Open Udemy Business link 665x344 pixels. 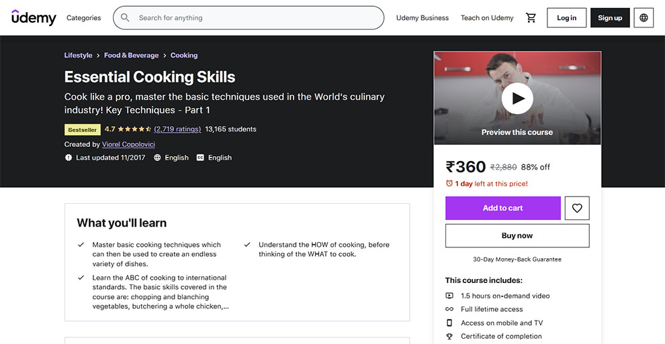423,18
